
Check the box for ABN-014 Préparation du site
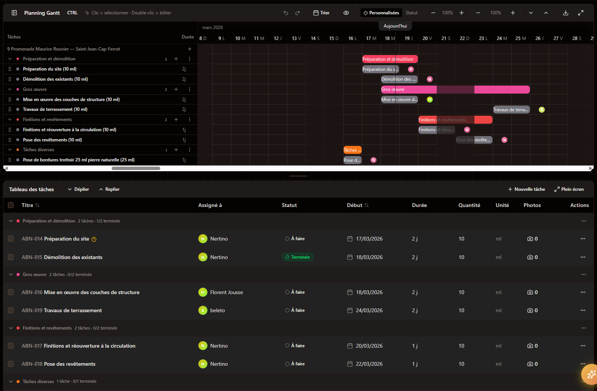11,239
